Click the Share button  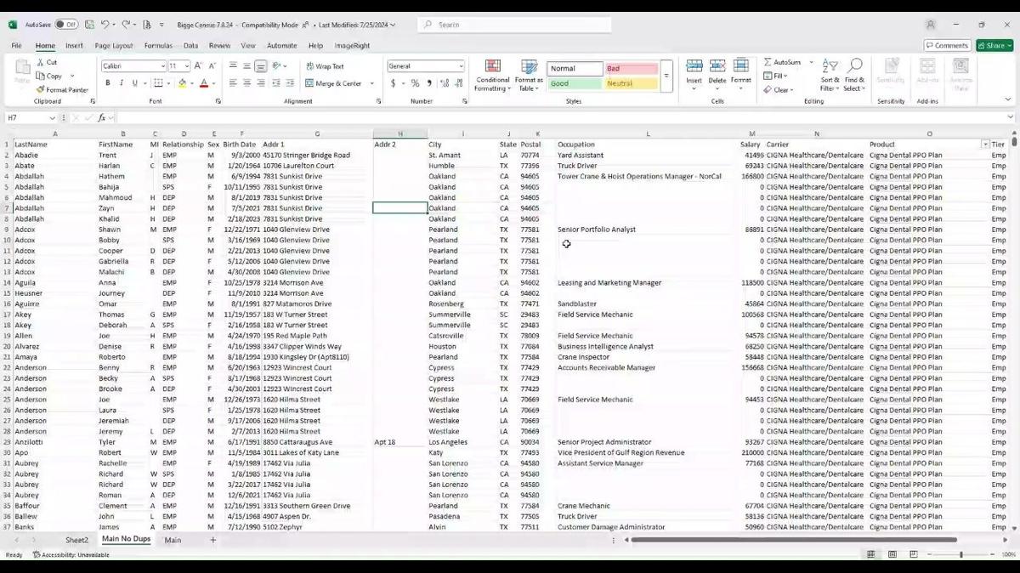click(994, 46)
